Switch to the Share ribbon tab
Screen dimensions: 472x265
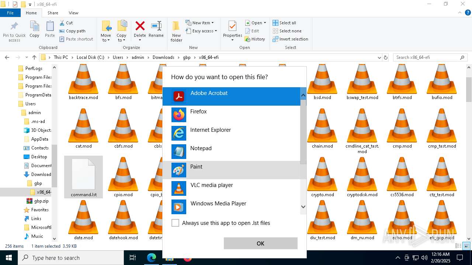[53, 13]
